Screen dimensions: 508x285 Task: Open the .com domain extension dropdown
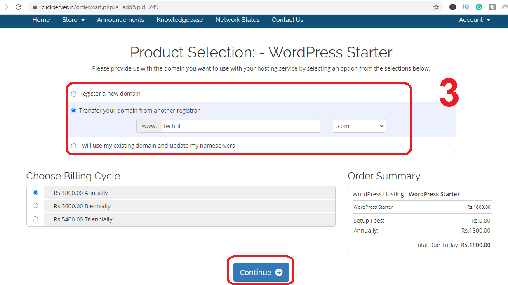point(359,126)
